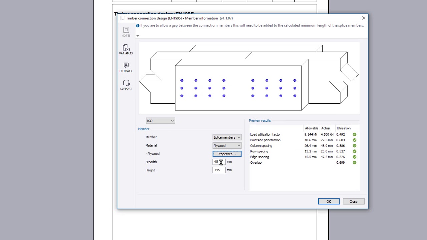
Task: Click the Breadth input field
Action: pos(219,162)
